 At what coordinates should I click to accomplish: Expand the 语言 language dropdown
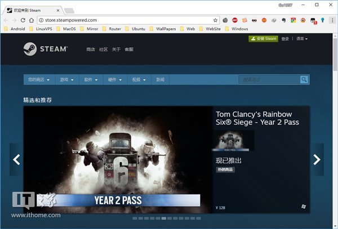coord(302,38)
